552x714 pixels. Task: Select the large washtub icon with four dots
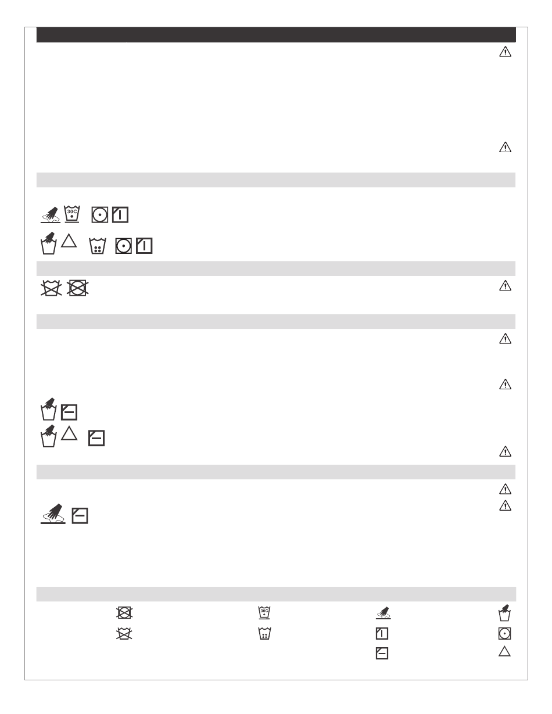tap(98, 246)
